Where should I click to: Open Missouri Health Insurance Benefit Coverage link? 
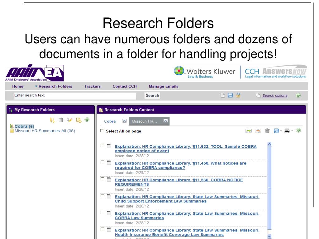tap(187, 232)
